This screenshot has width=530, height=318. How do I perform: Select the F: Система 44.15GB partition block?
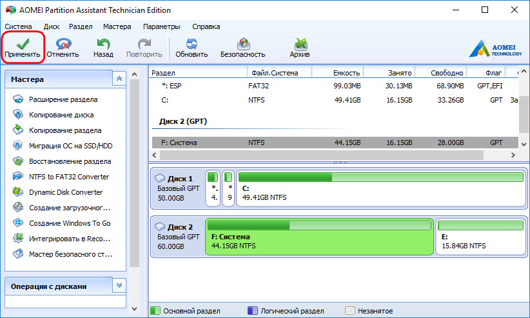[319, 237]
